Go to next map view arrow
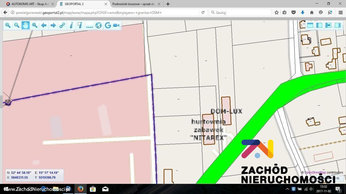This screenshot has height=194, width=346. click(x=53, y=25)
